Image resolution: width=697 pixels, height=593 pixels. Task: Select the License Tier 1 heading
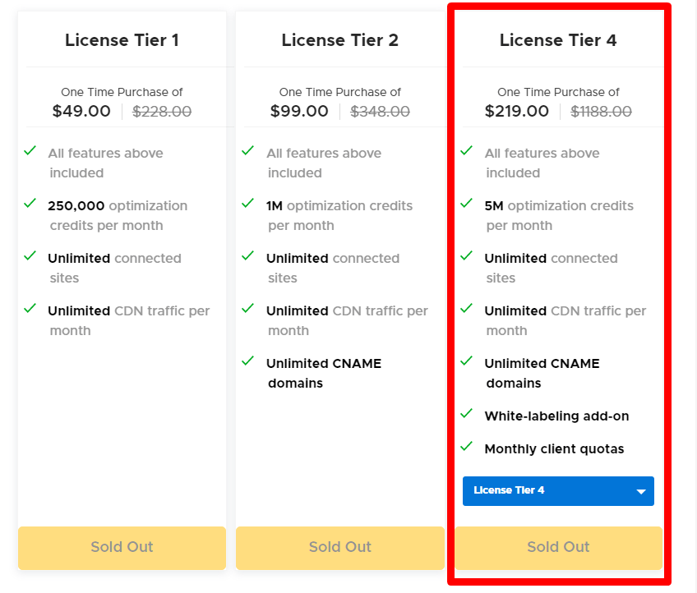click(122, 40)
